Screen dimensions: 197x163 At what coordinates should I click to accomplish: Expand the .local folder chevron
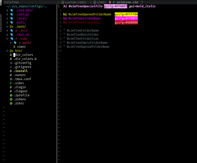tap(7, 18)
